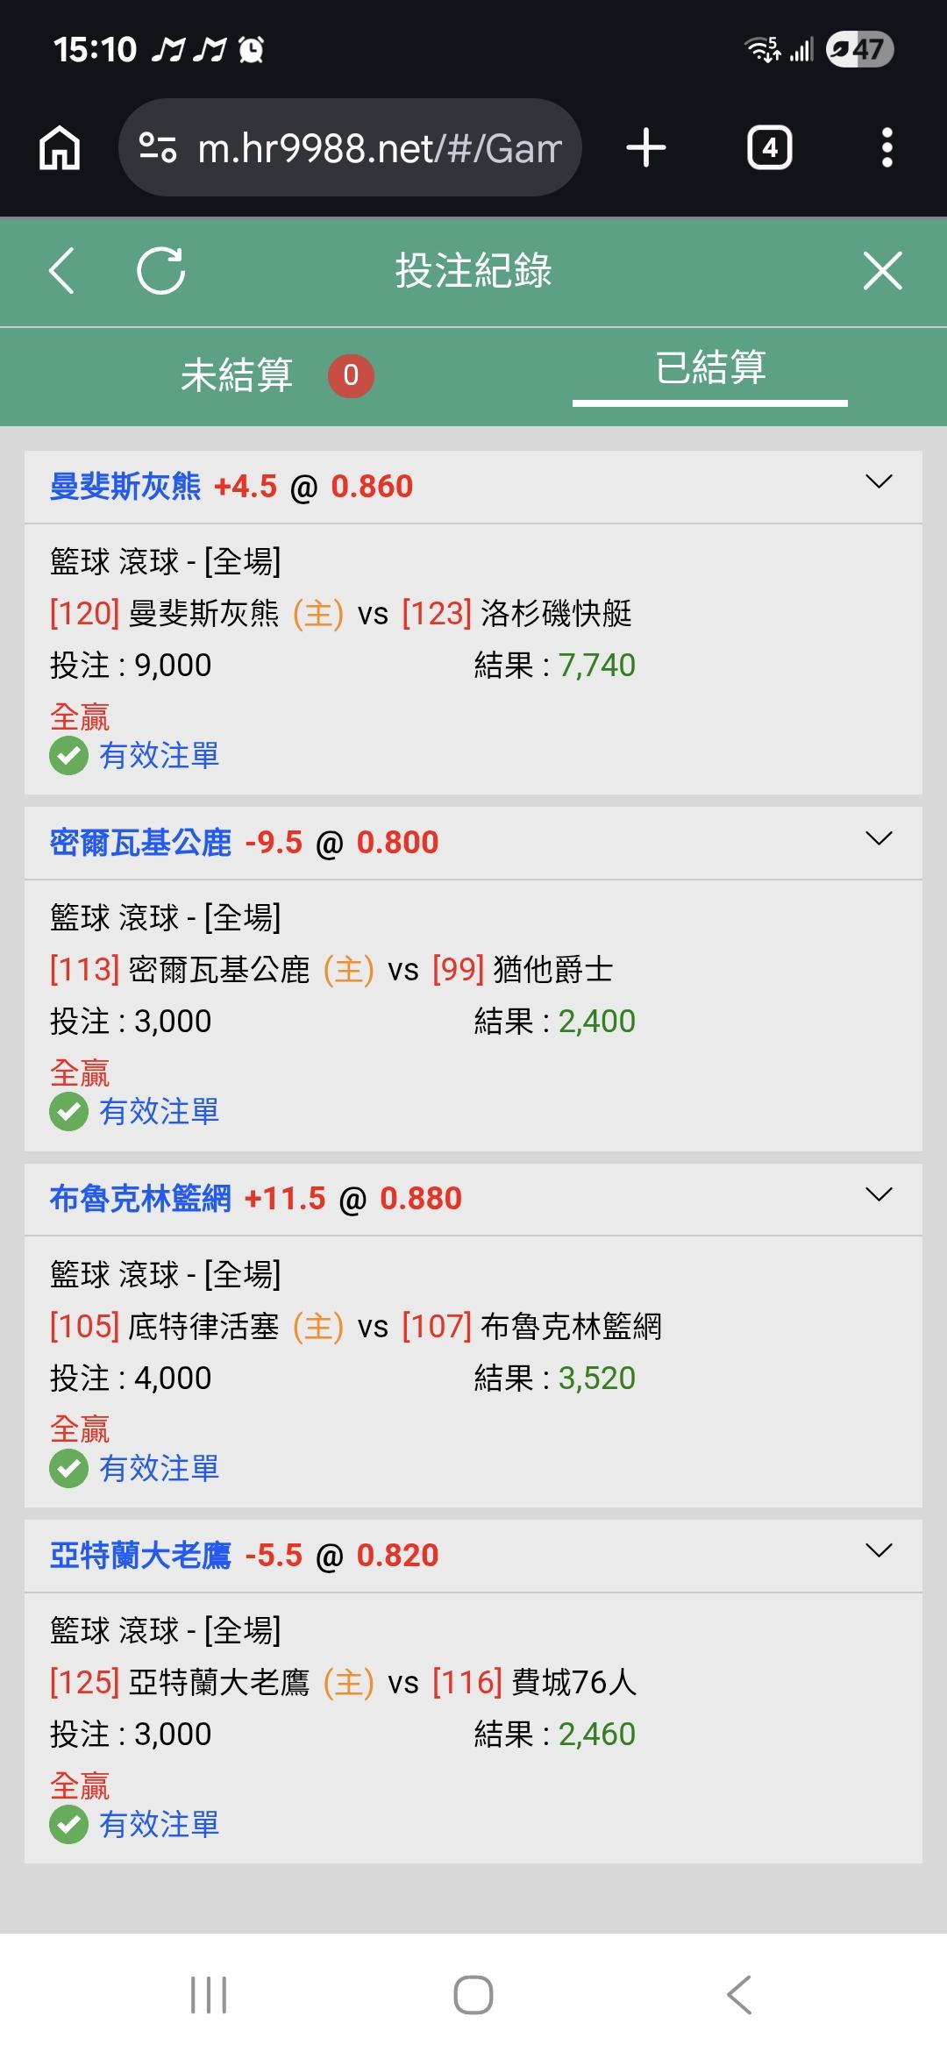Open the browser three-dot menu
Image resolution: width=947 pixels, height=2052 pixels.
(886, 147)
